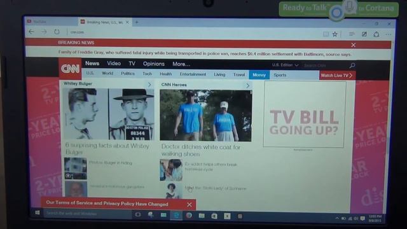
Task: Click the CNN search magnifier icon
Action: pos(352,65)
